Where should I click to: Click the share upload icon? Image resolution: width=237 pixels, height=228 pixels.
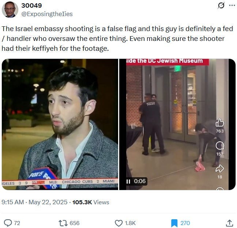tap(229, 223)
